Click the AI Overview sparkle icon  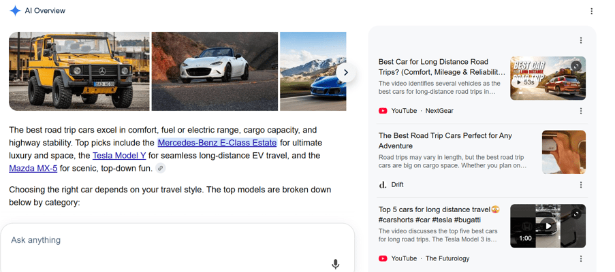[15, 11]
